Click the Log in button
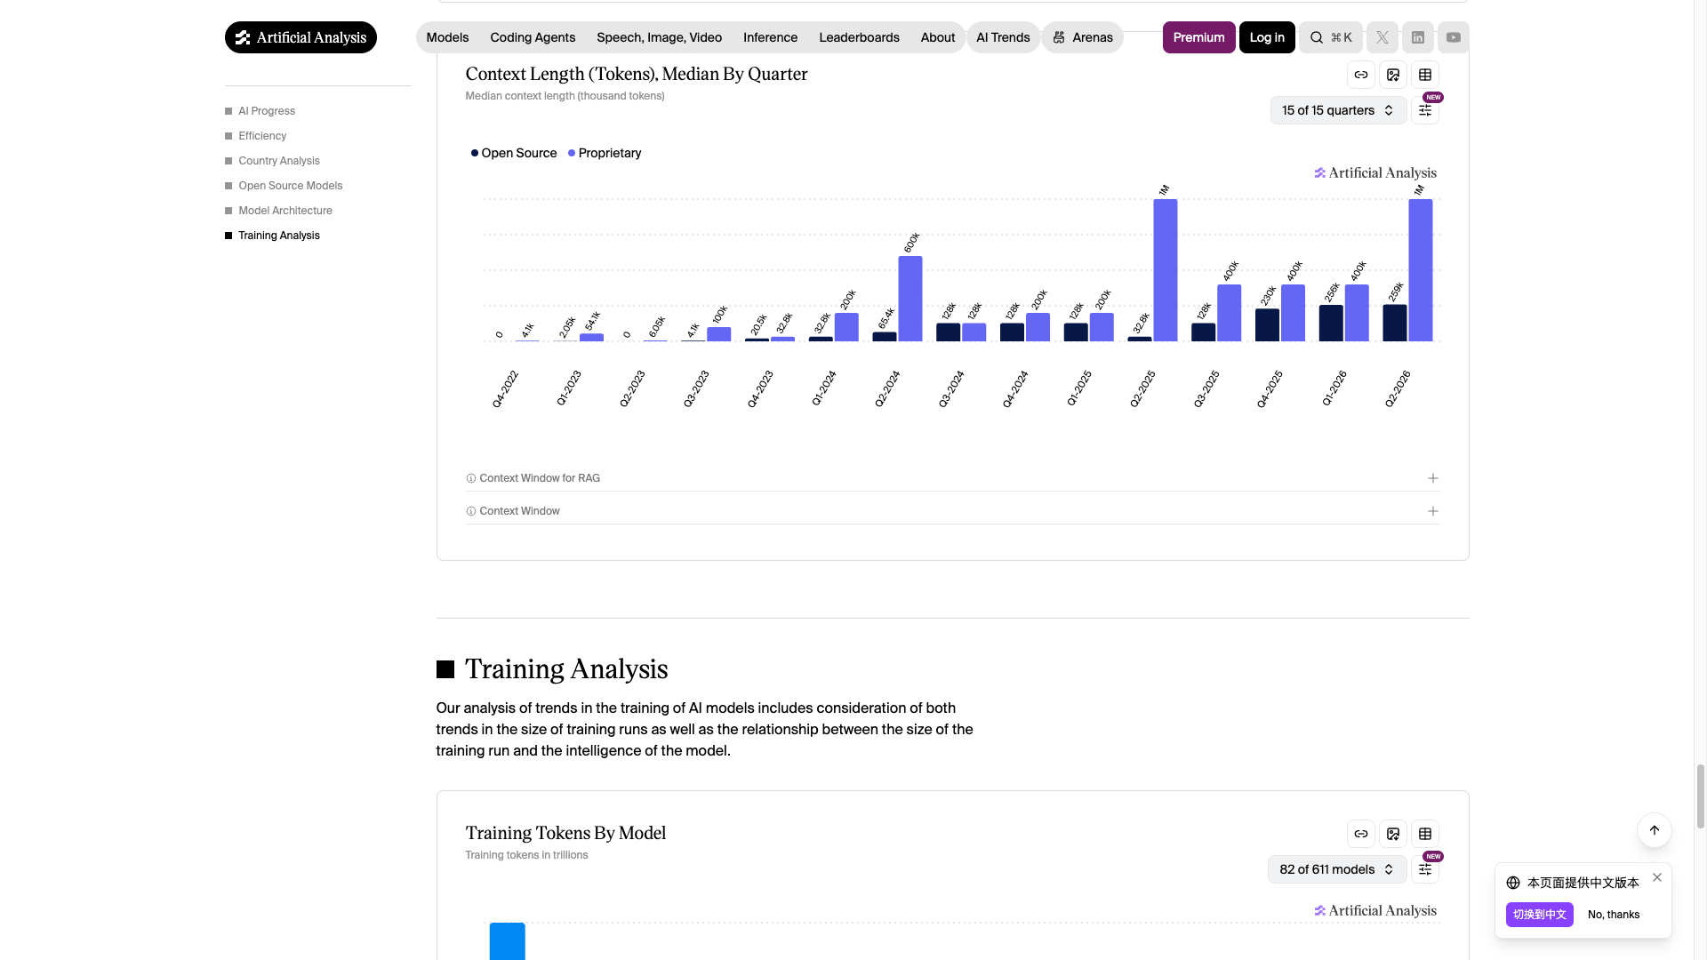The image size is (1707, 960). pos(1267,37)
